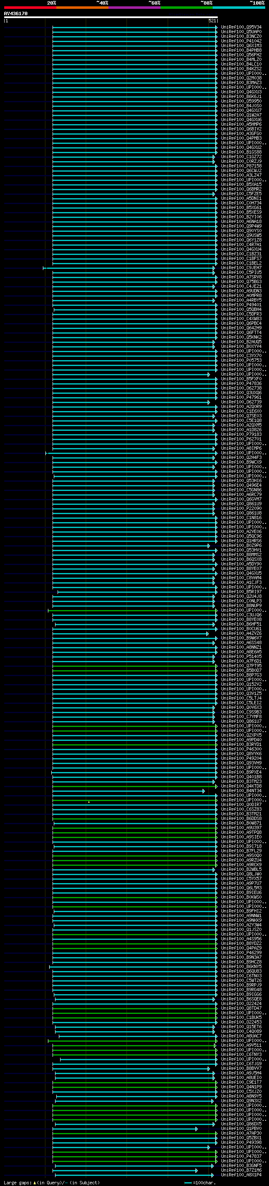Image resolution: width=269 pixels, height=1186 pixels.
Task: Select UniRef100_P79183 hit name
Action: point(241,435)
